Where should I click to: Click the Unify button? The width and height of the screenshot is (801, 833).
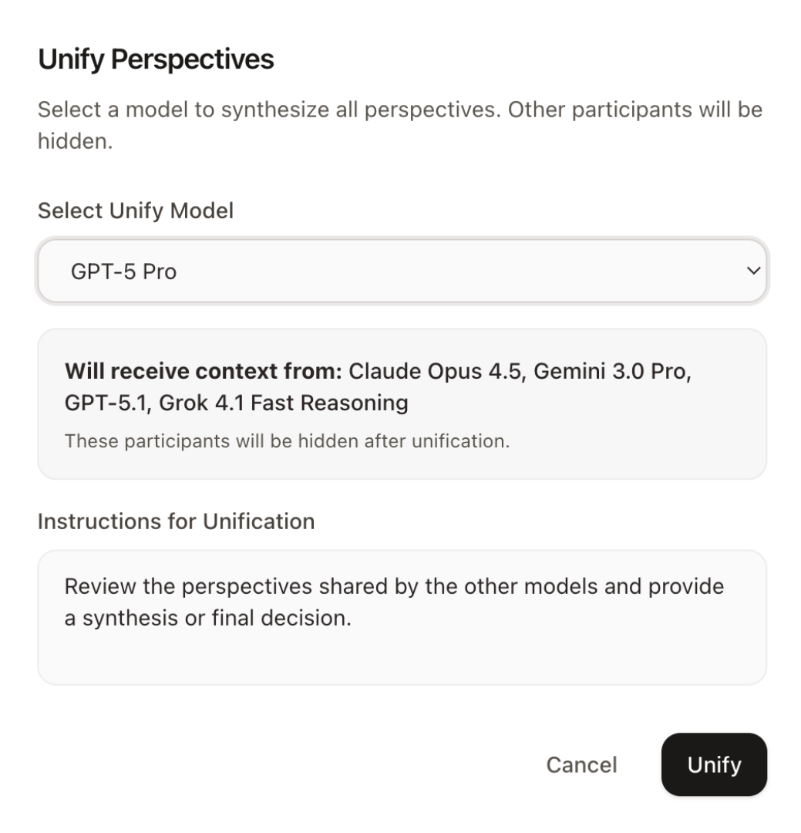coord(714,764)
